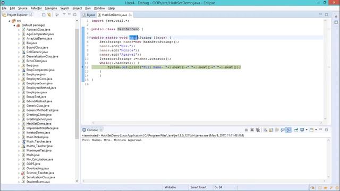Toggle show console on standard output
The image size is (340, 191).
tap(283, 130)
